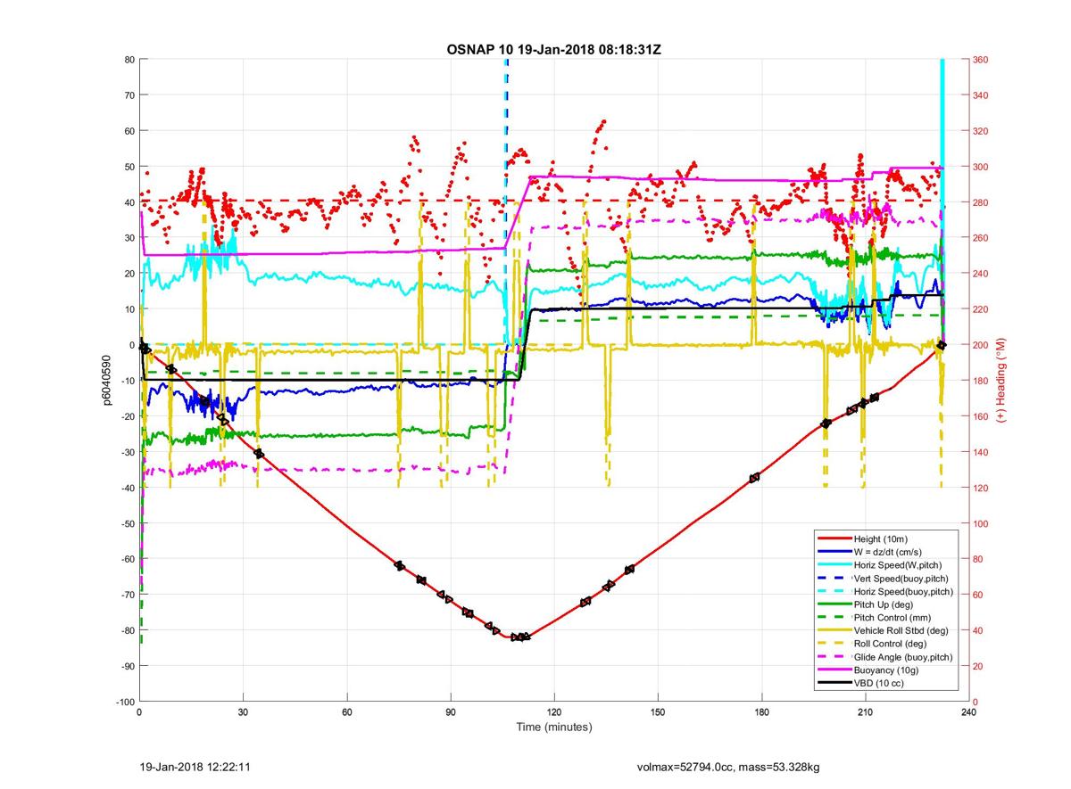Click the plot title OSNAP 10 19-Jan-2018 08:18:31Z
The height and width of the screenshot is (789, 1071).
pyautogui.click(x=553, y=49)
